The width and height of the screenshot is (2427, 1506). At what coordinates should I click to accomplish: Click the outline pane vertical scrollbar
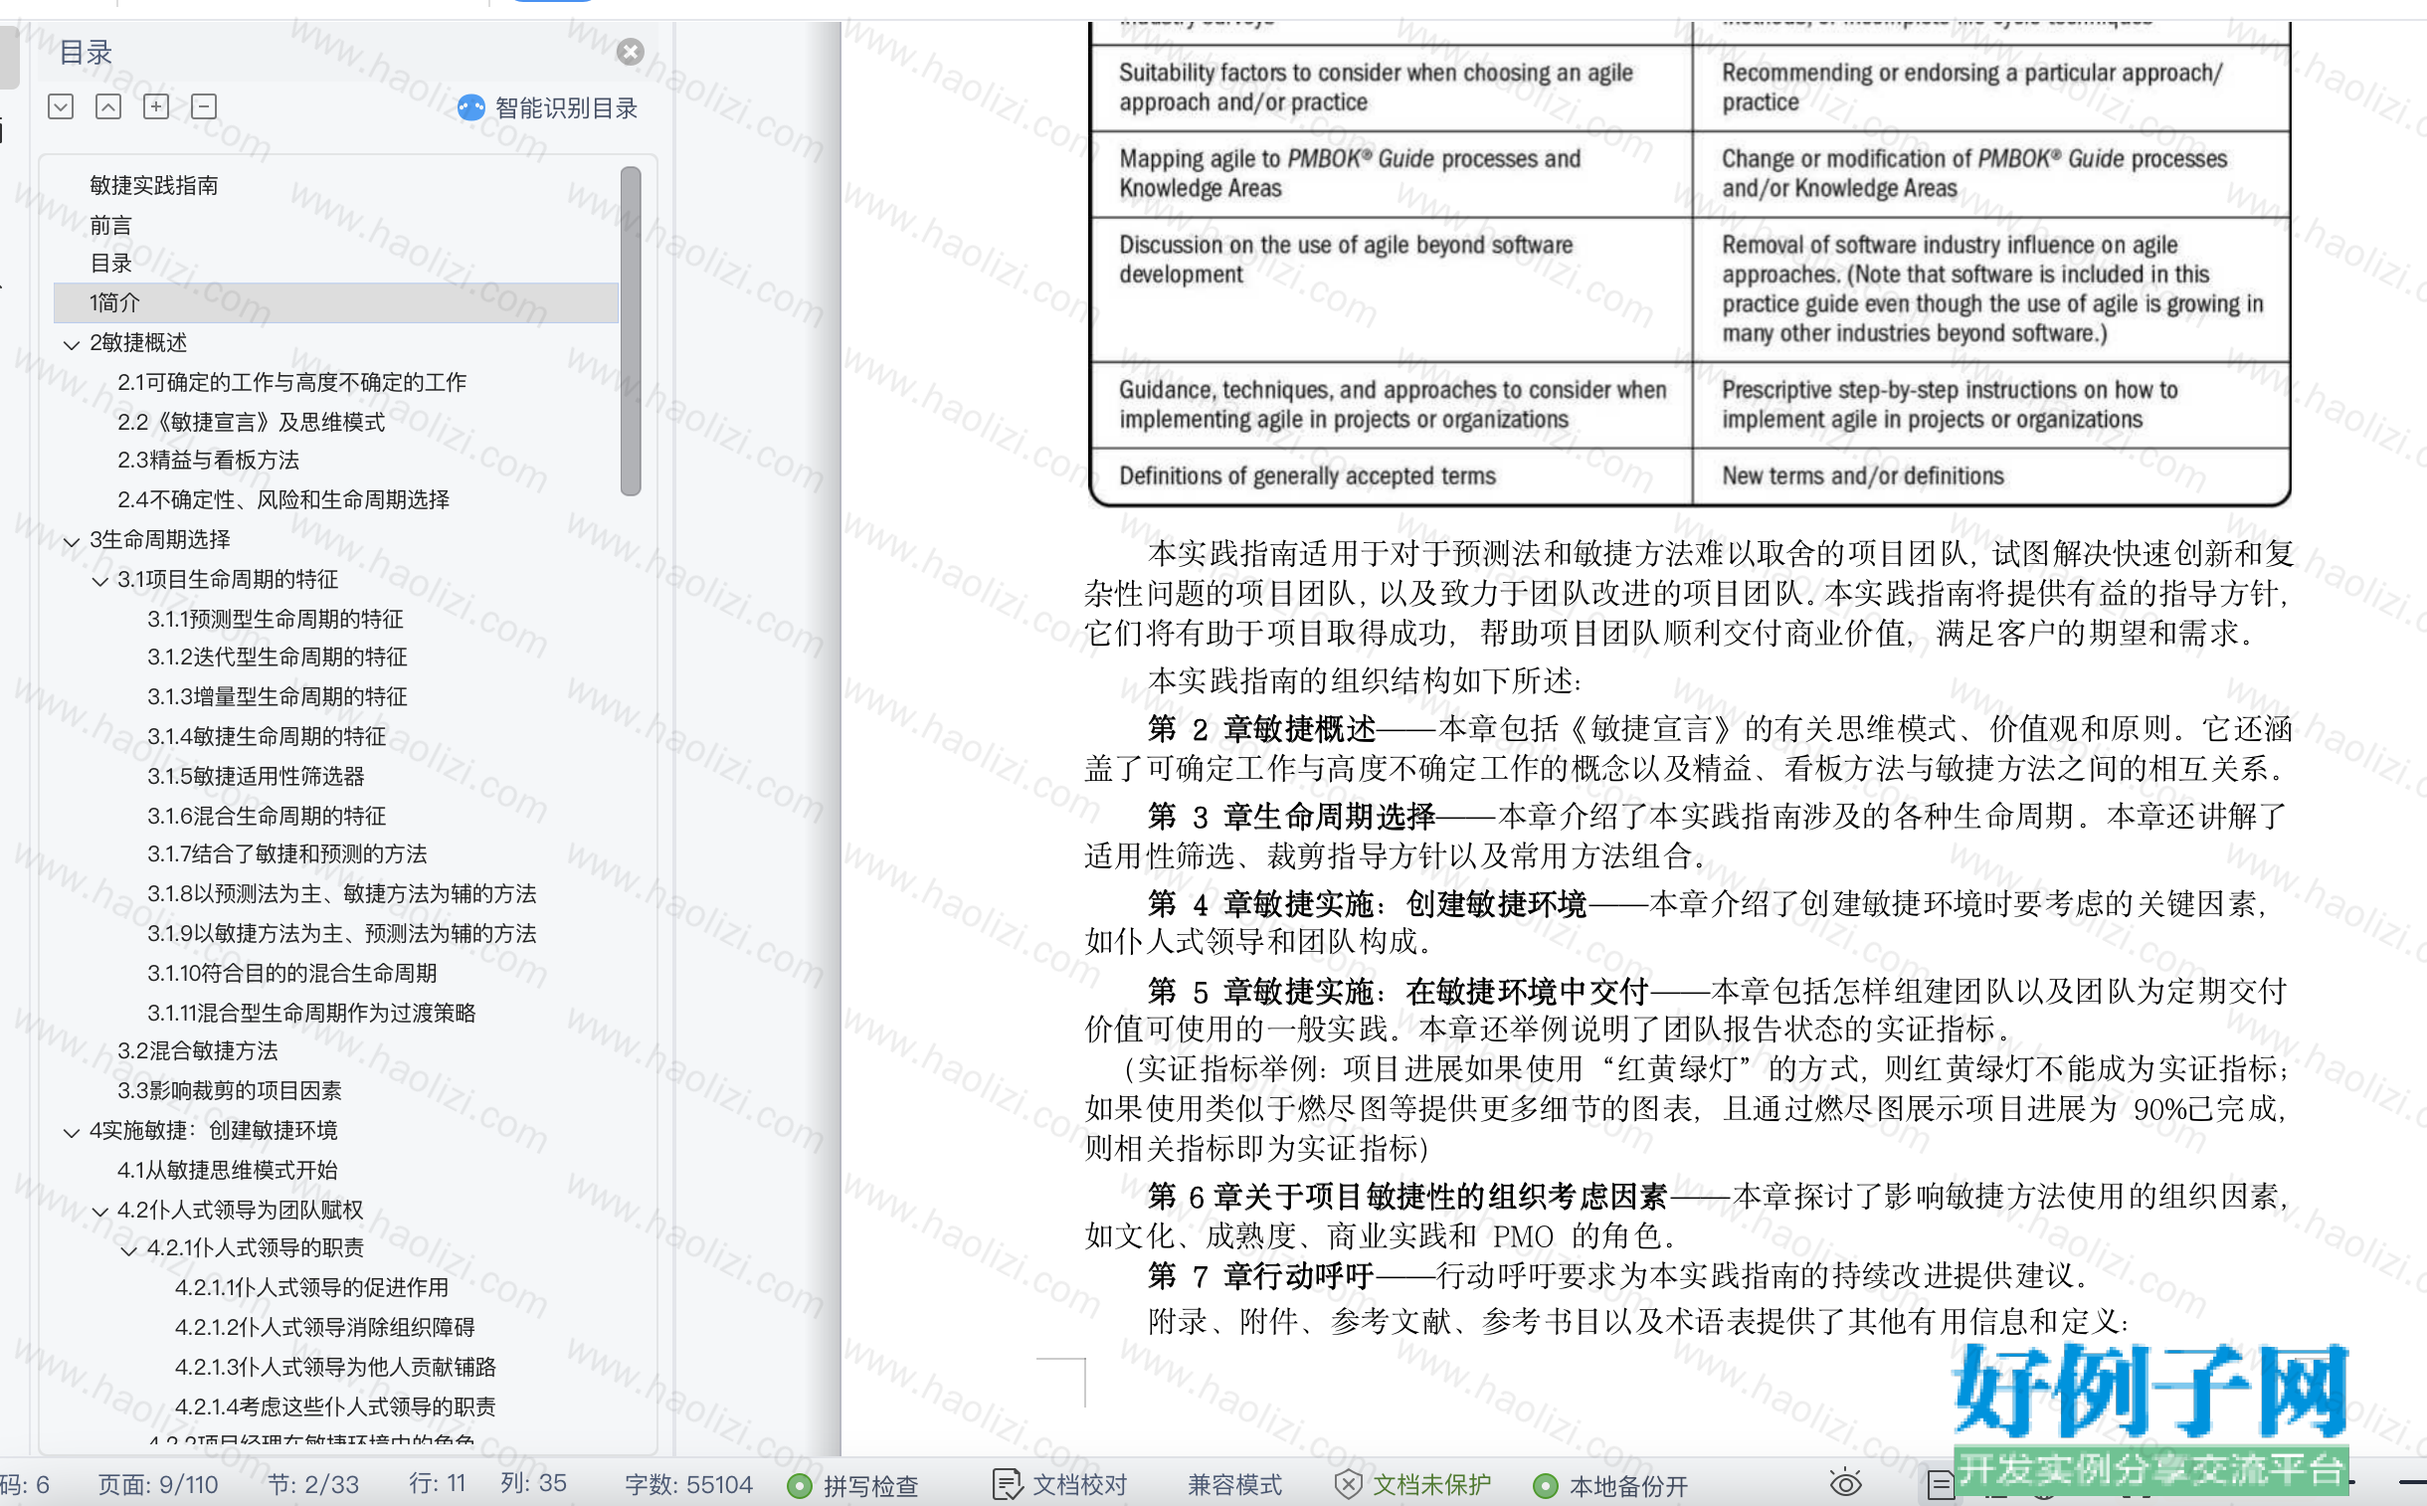coord(631,330)
